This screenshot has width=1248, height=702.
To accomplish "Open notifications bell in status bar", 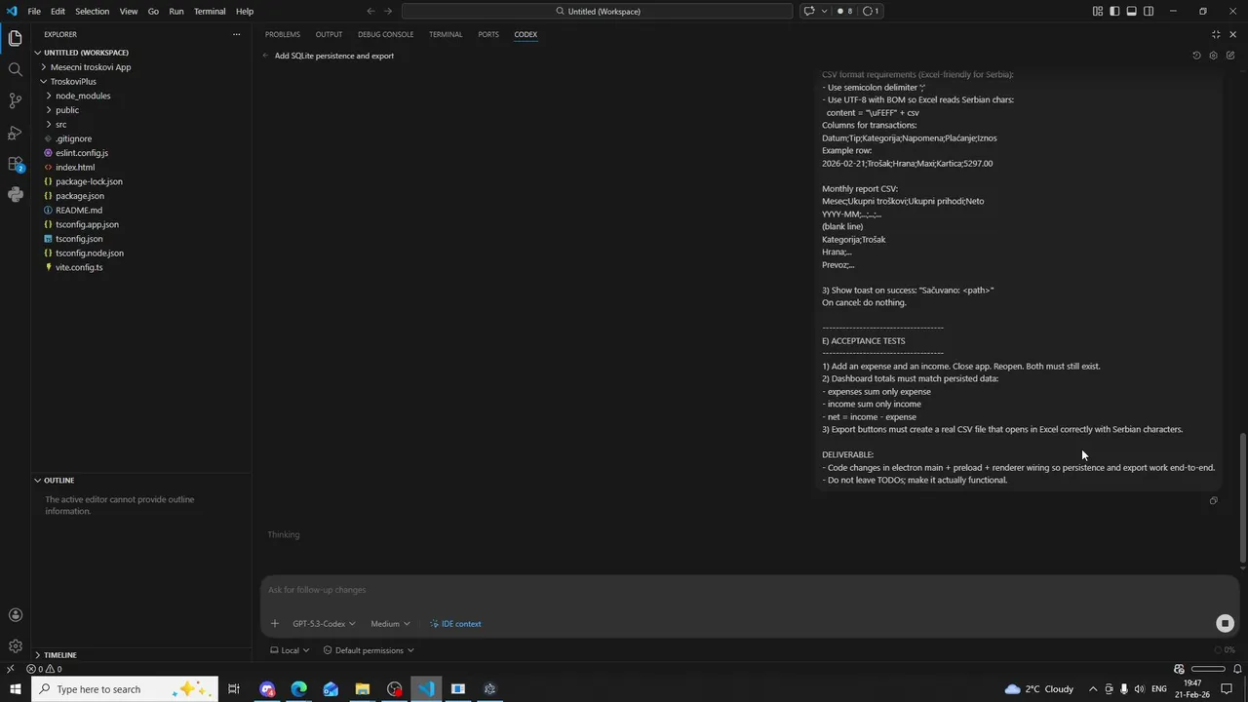I will (1236, 669).
